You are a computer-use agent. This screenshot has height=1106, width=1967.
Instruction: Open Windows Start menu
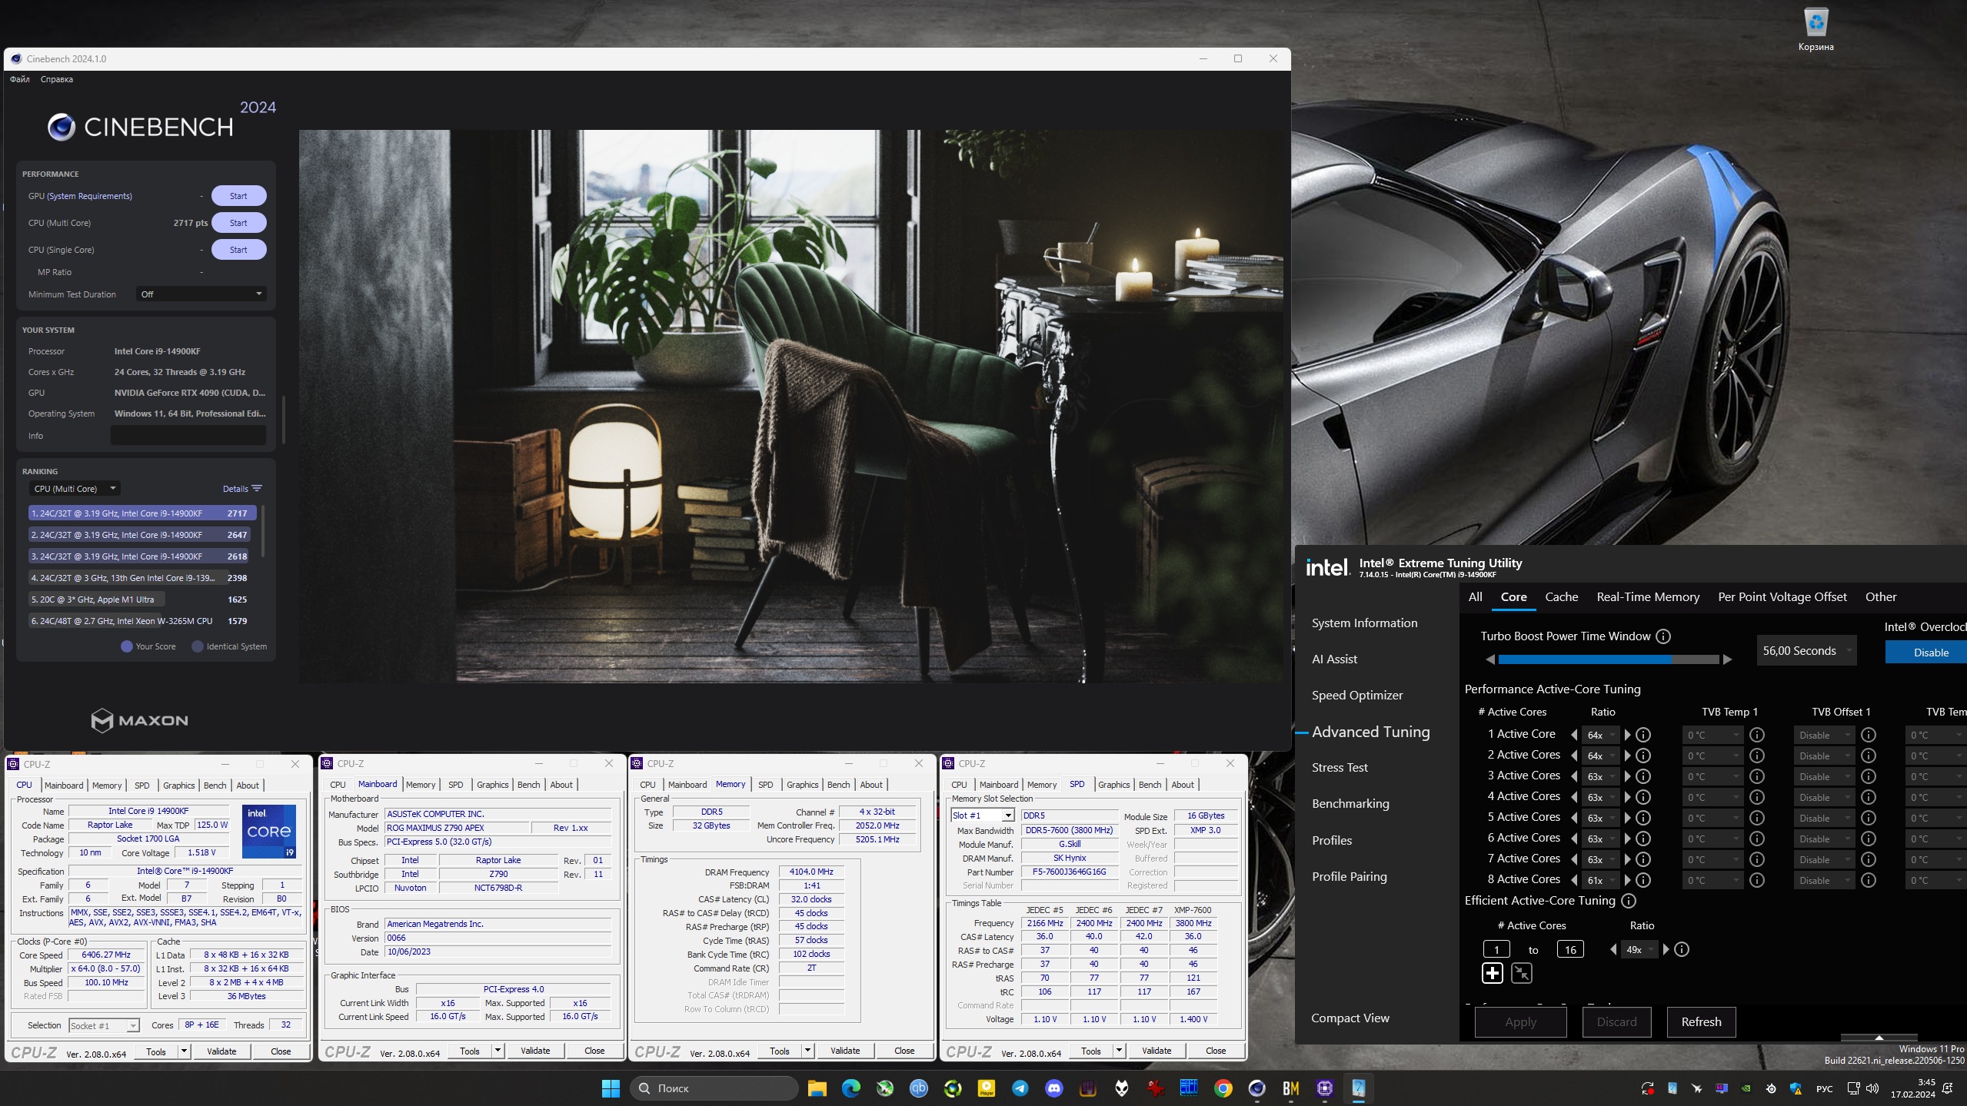click(x=611, y=1088)
